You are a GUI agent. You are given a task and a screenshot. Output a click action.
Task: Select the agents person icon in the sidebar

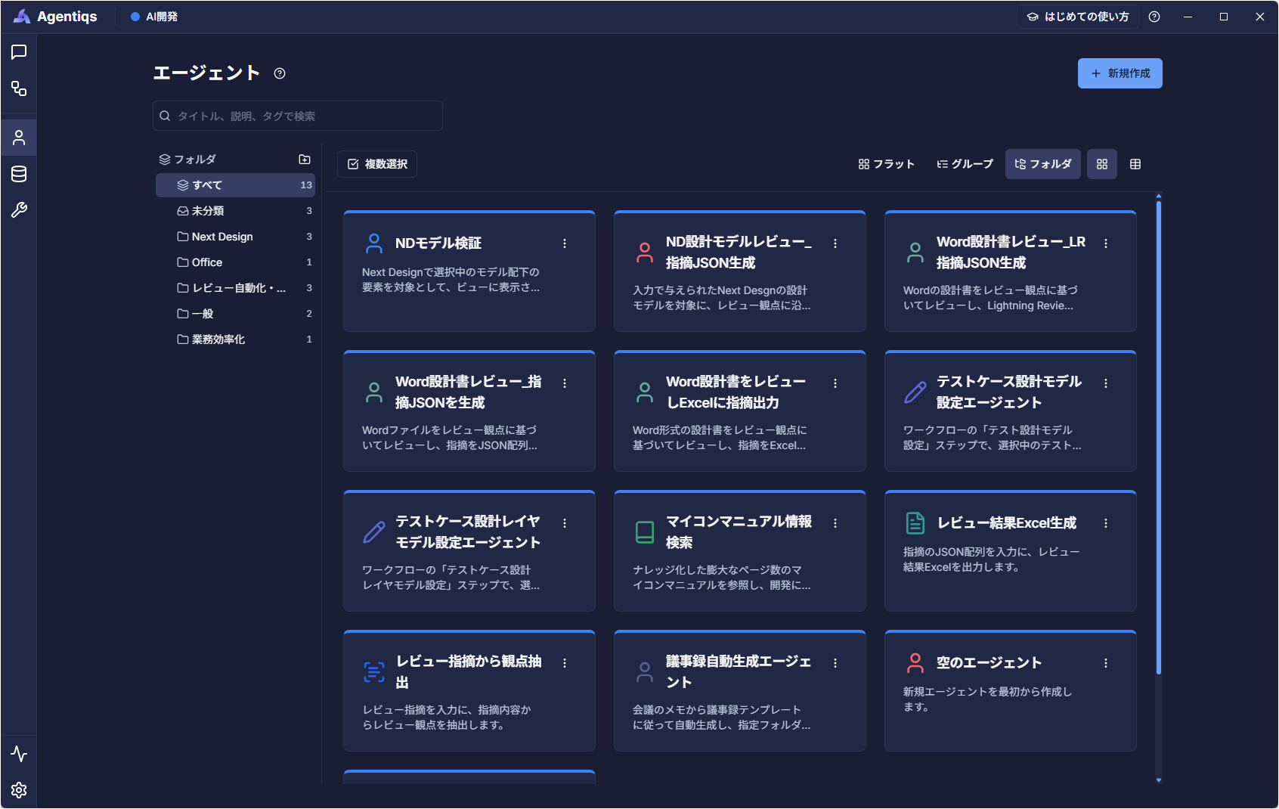coord(19,138)
